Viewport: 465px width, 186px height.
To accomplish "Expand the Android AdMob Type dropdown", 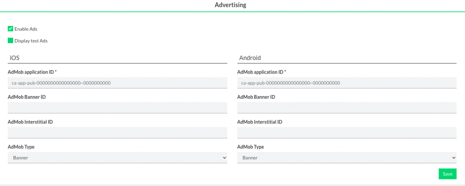I will (346, 157).
